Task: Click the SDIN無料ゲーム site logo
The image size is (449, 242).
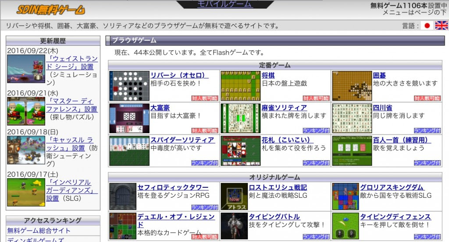Action: pyautogui.click(x=51, y=11)
